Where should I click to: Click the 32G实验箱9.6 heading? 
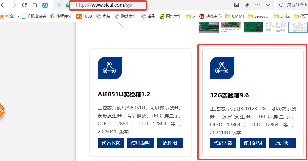point(229,95)
